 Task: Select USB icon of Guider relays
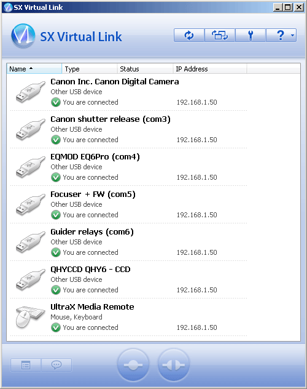click(x=31, y=242)
